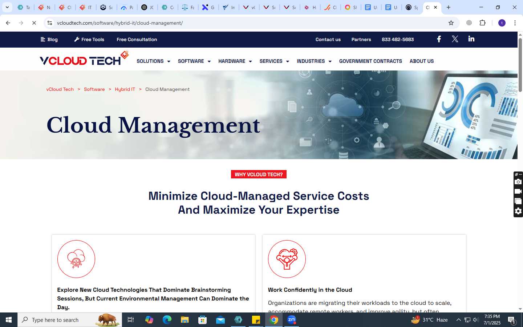Expand the INDUSTRIES dropdown menu
Viewport: 523px width, 327px height.
pos(314,61)
